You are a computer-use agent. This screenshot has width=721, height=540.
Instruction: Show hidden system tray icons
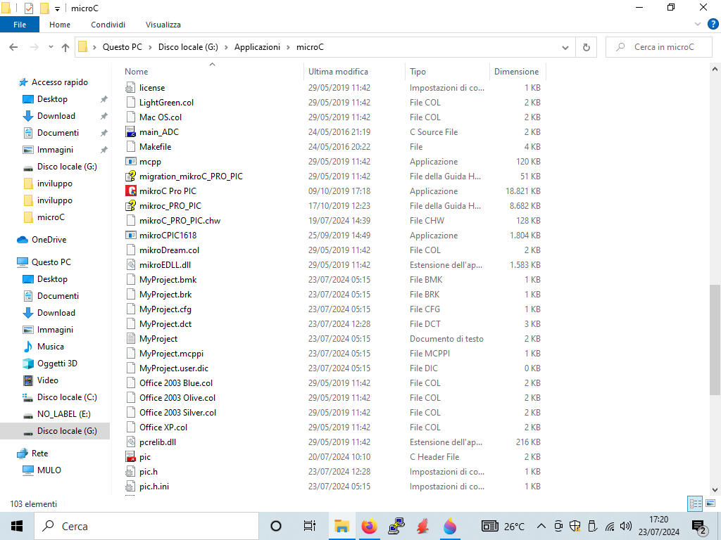541,526
